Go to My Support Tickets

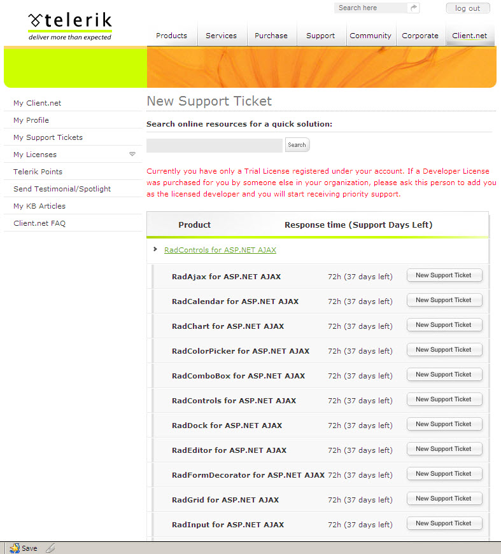click(x=48, y=137)
